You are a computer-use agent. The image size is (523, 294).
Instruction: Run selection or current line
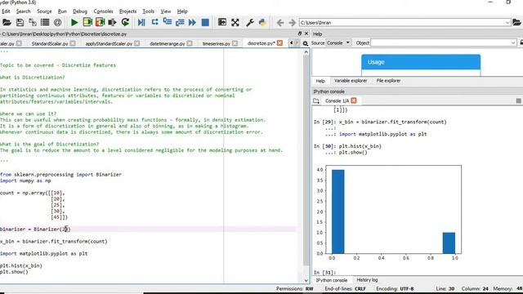tap(112, 23)
